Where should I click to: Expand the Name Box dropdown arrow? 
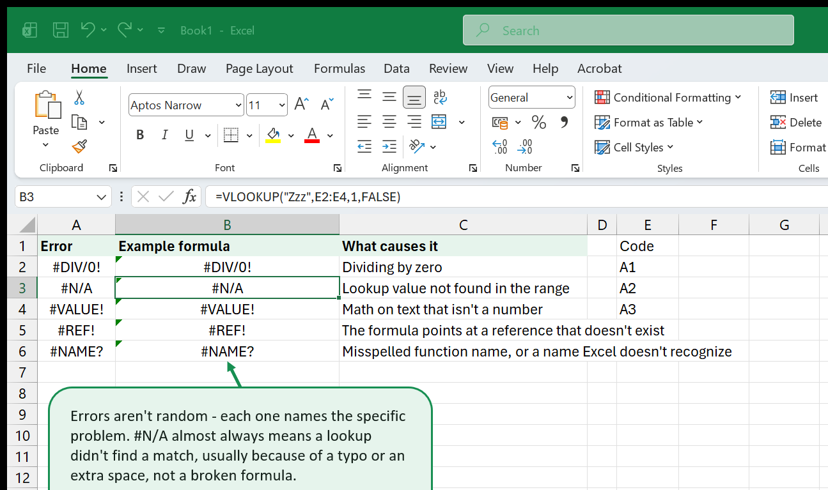(x=102, y=197)
